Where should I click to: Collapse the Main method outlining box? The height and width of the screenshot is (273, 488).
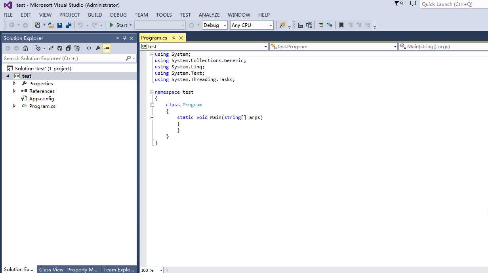(152, 117)
